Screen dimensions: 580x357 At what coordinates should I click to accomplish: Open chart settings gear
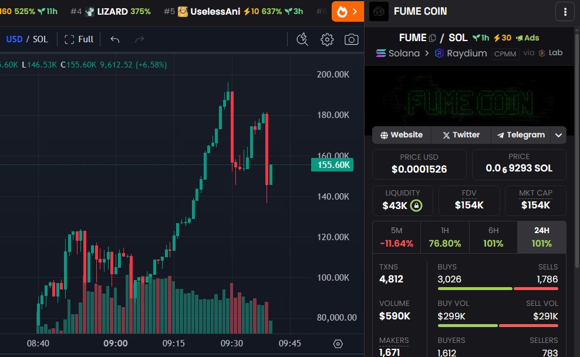point(327,39)
